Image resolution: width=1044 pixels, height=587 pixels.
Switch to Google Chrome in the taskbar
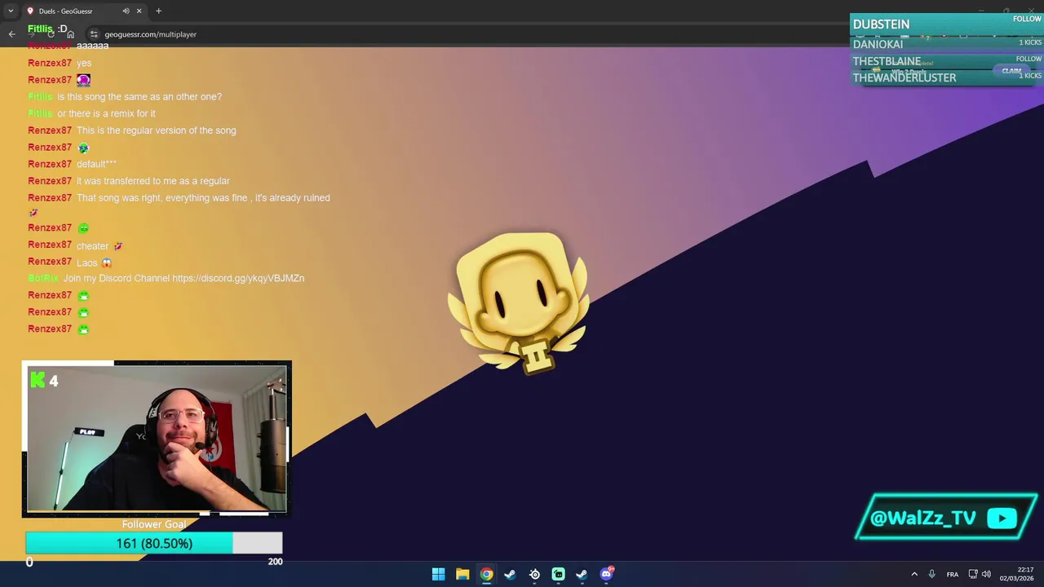click(x=486, y=574)
